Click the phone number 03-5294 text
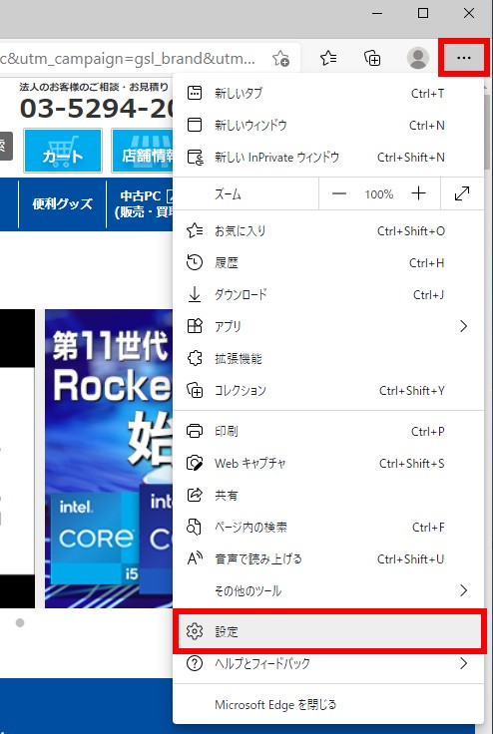 click(96, 109)
